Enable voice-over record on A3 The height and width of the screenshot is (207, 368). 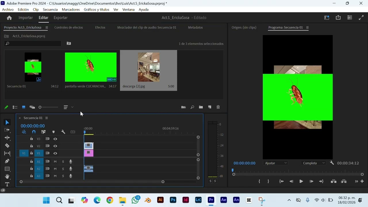pyautogui.click(x=70, y=176)
